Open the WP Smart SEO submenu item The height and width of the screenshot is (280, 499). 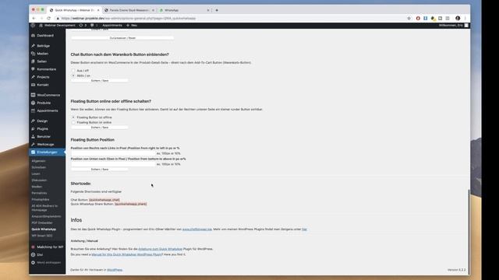pyautogui.click(x=42, y=236)
